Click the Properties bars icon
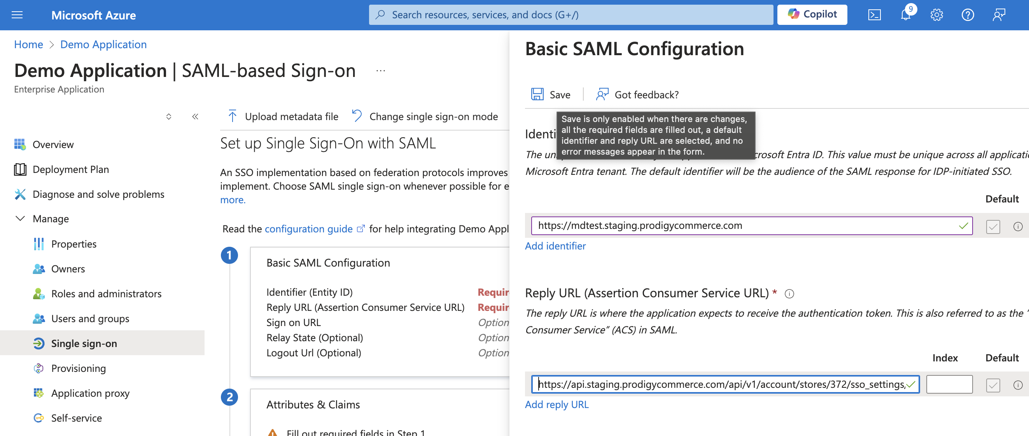 (x=39, y=244)
